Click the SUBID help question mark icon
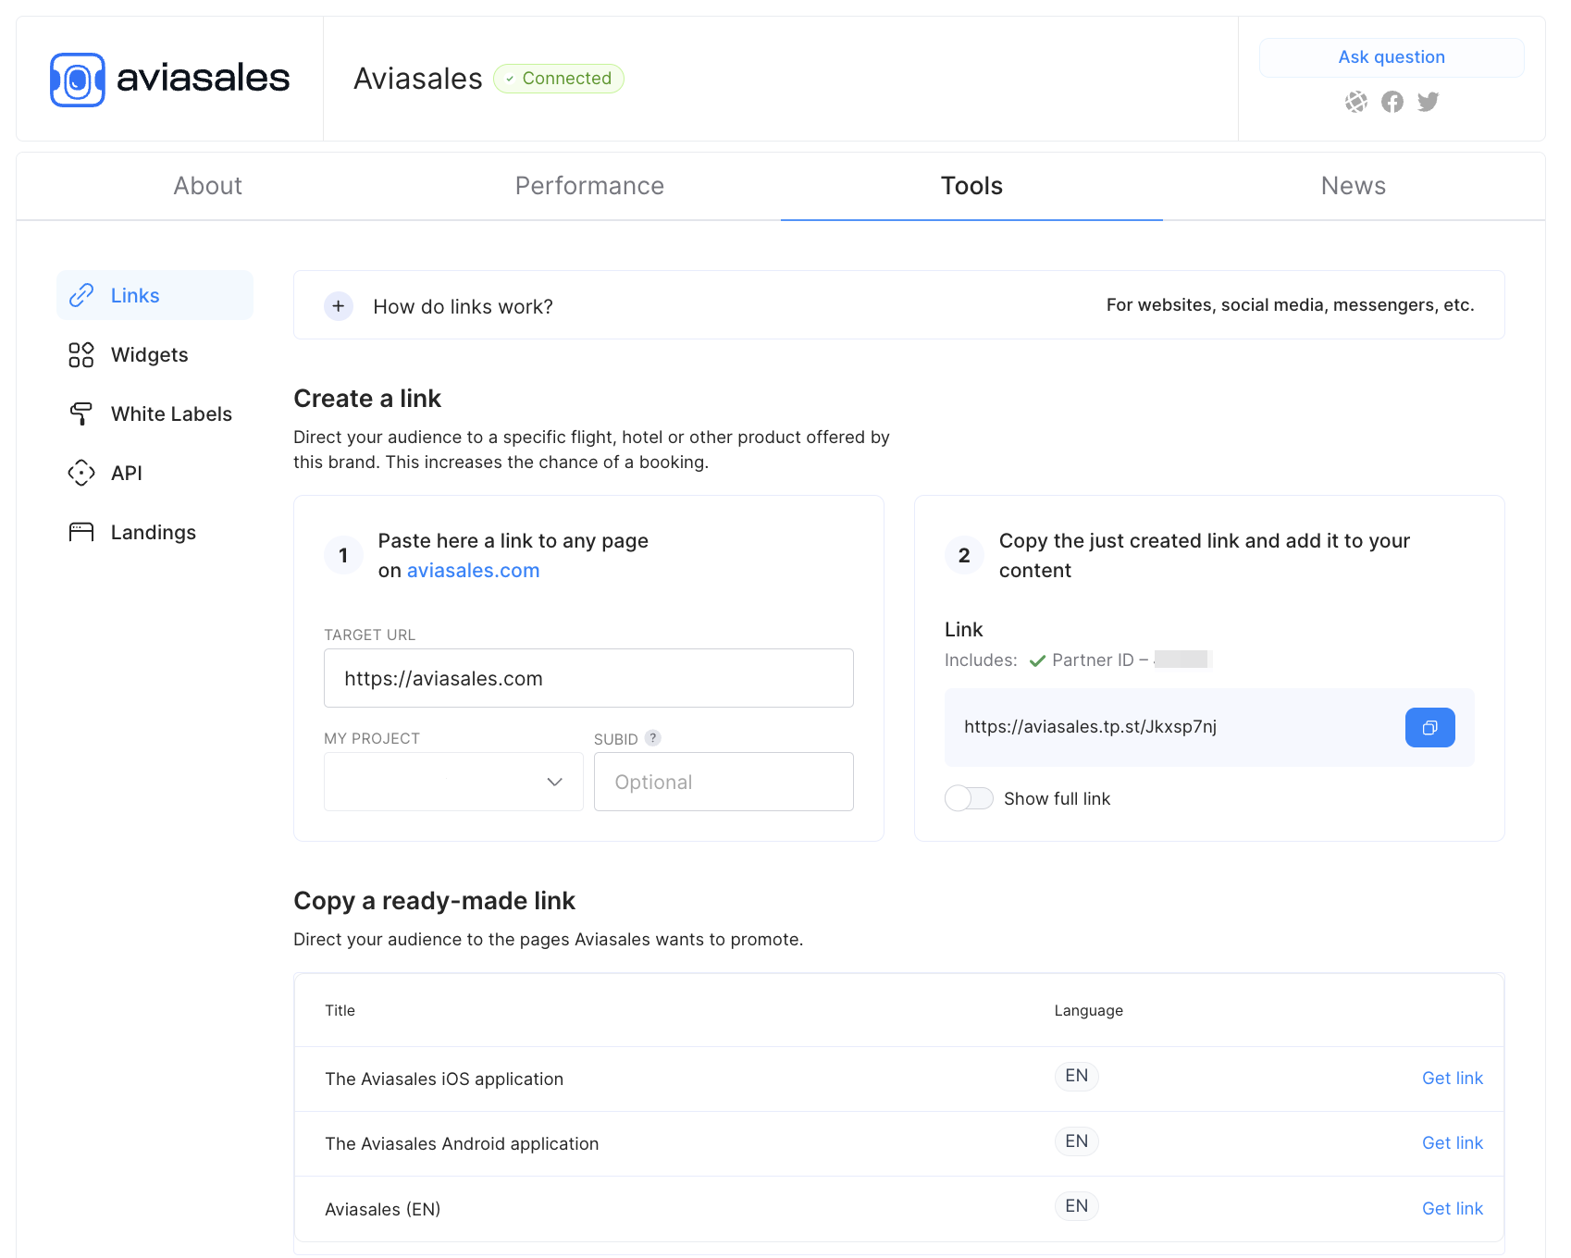 (x=653, y=738)
